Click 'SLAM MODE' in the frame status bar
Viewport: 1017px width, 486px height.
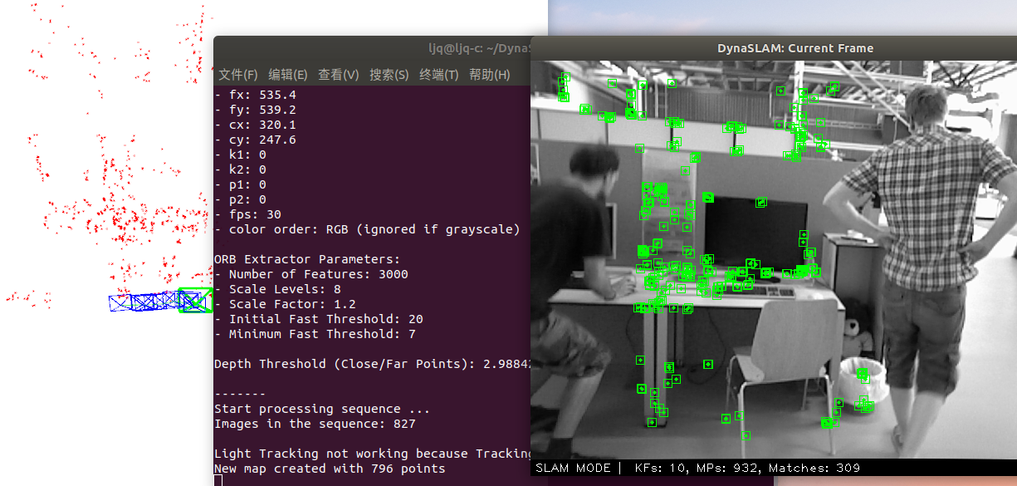point(573,468)
